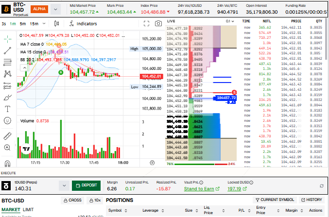Toggle the CURRENT SYMBOL filter
Screen dimensions: 329x217
[x=275, y=200]
